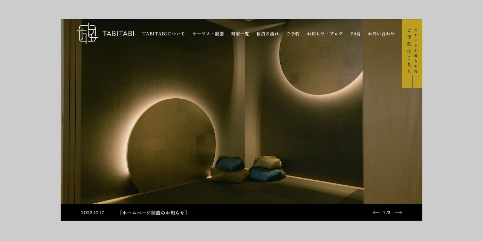Advance to the next news item with right arrow
Image resolution: width=483 pixels, height=241 pixels.
(x=398, y=213)
